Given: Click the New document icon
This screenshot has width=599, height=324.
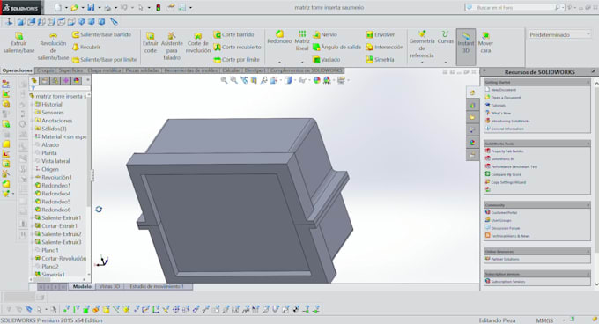Looking at the screenshot, I should pyautogui.click(x=57, y=8).
